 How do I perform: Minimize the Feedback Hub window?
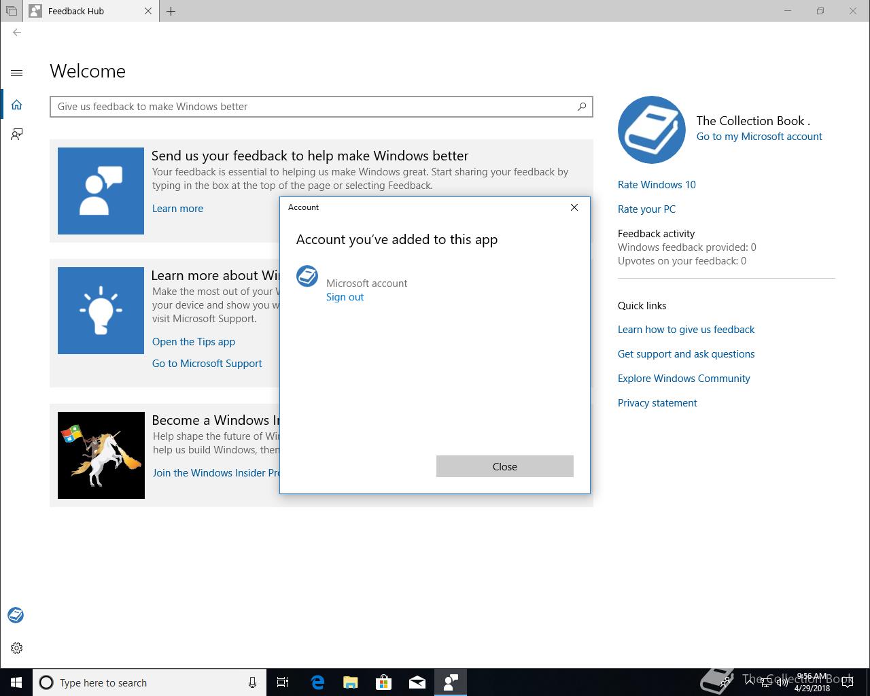click(x=788, y=11)
